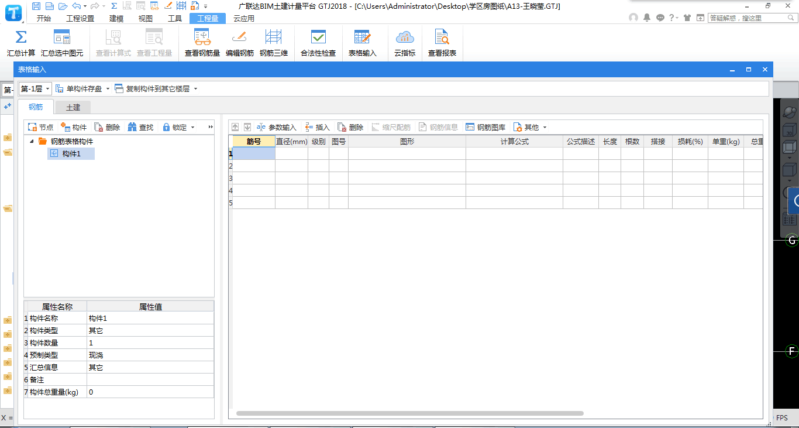Click the pencil edit icon in quick access toolbar

[x=168, y=6]
